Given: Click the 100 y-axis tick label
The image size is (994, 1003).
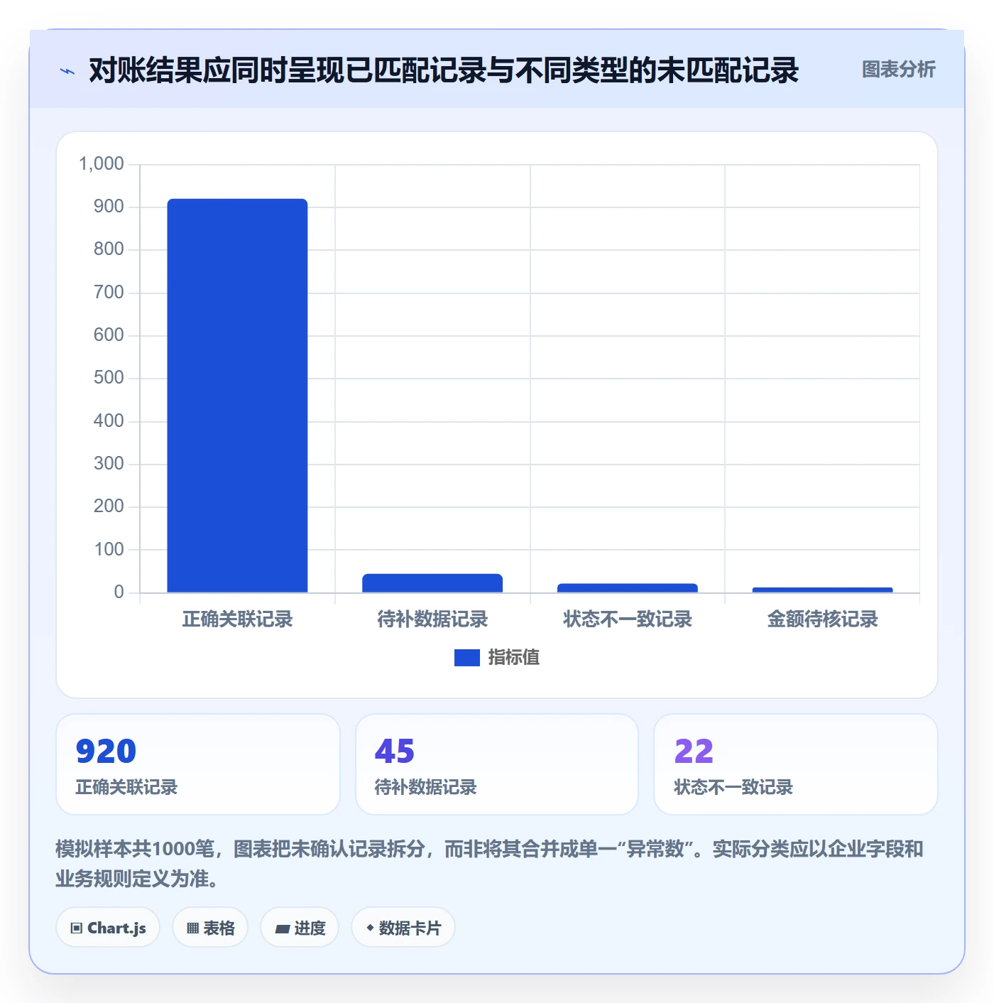Looking at the screenshot, I should (x=109, y=549).
